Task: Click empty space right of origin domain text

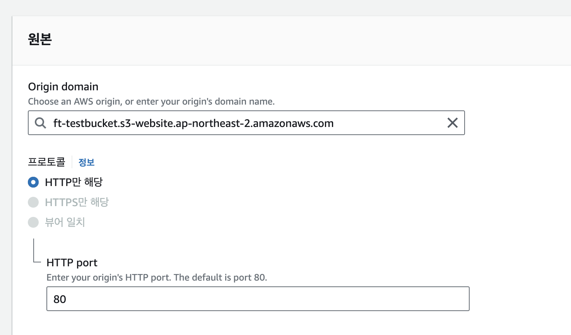Action: (x=389, y=123)
